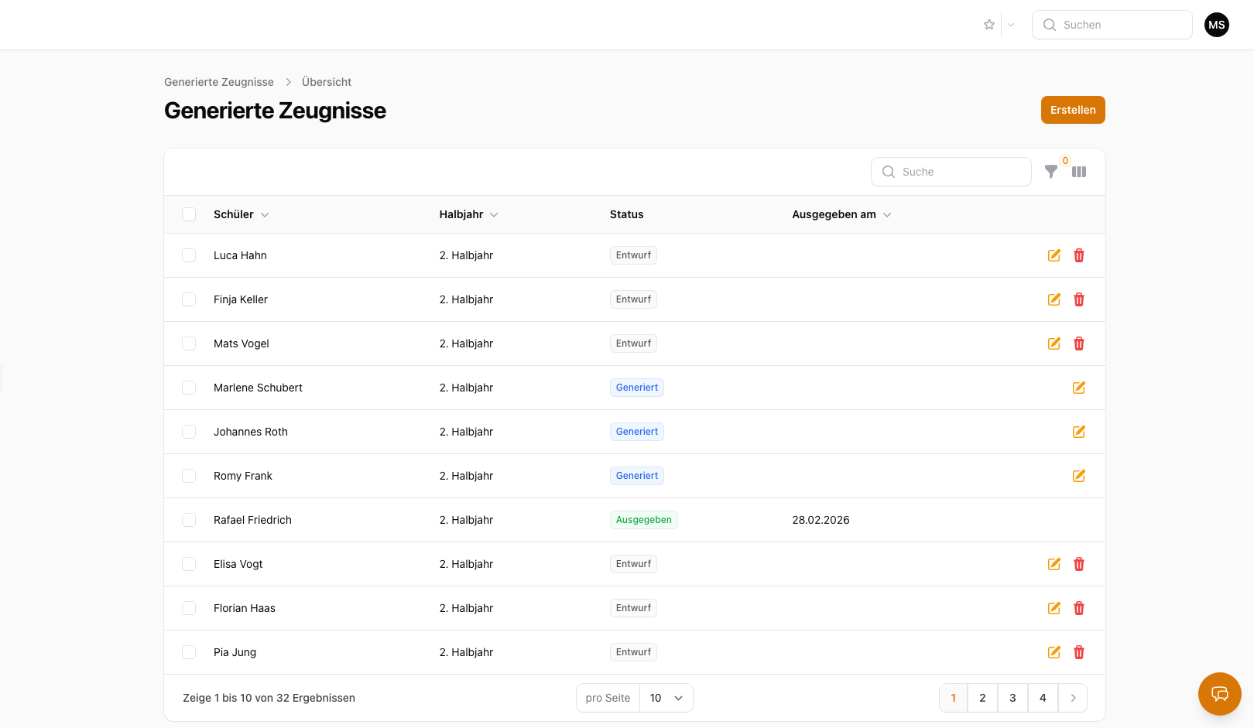Sort by the Ausgegeben am column
The image size is (1254, 728).
coord(887,214)
